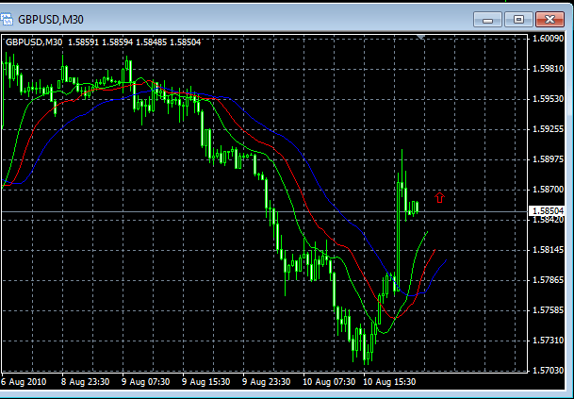Click the price scale value 1.57585
Image resolution: width=574 pixels, height=399 pixels.
[548, 310]
